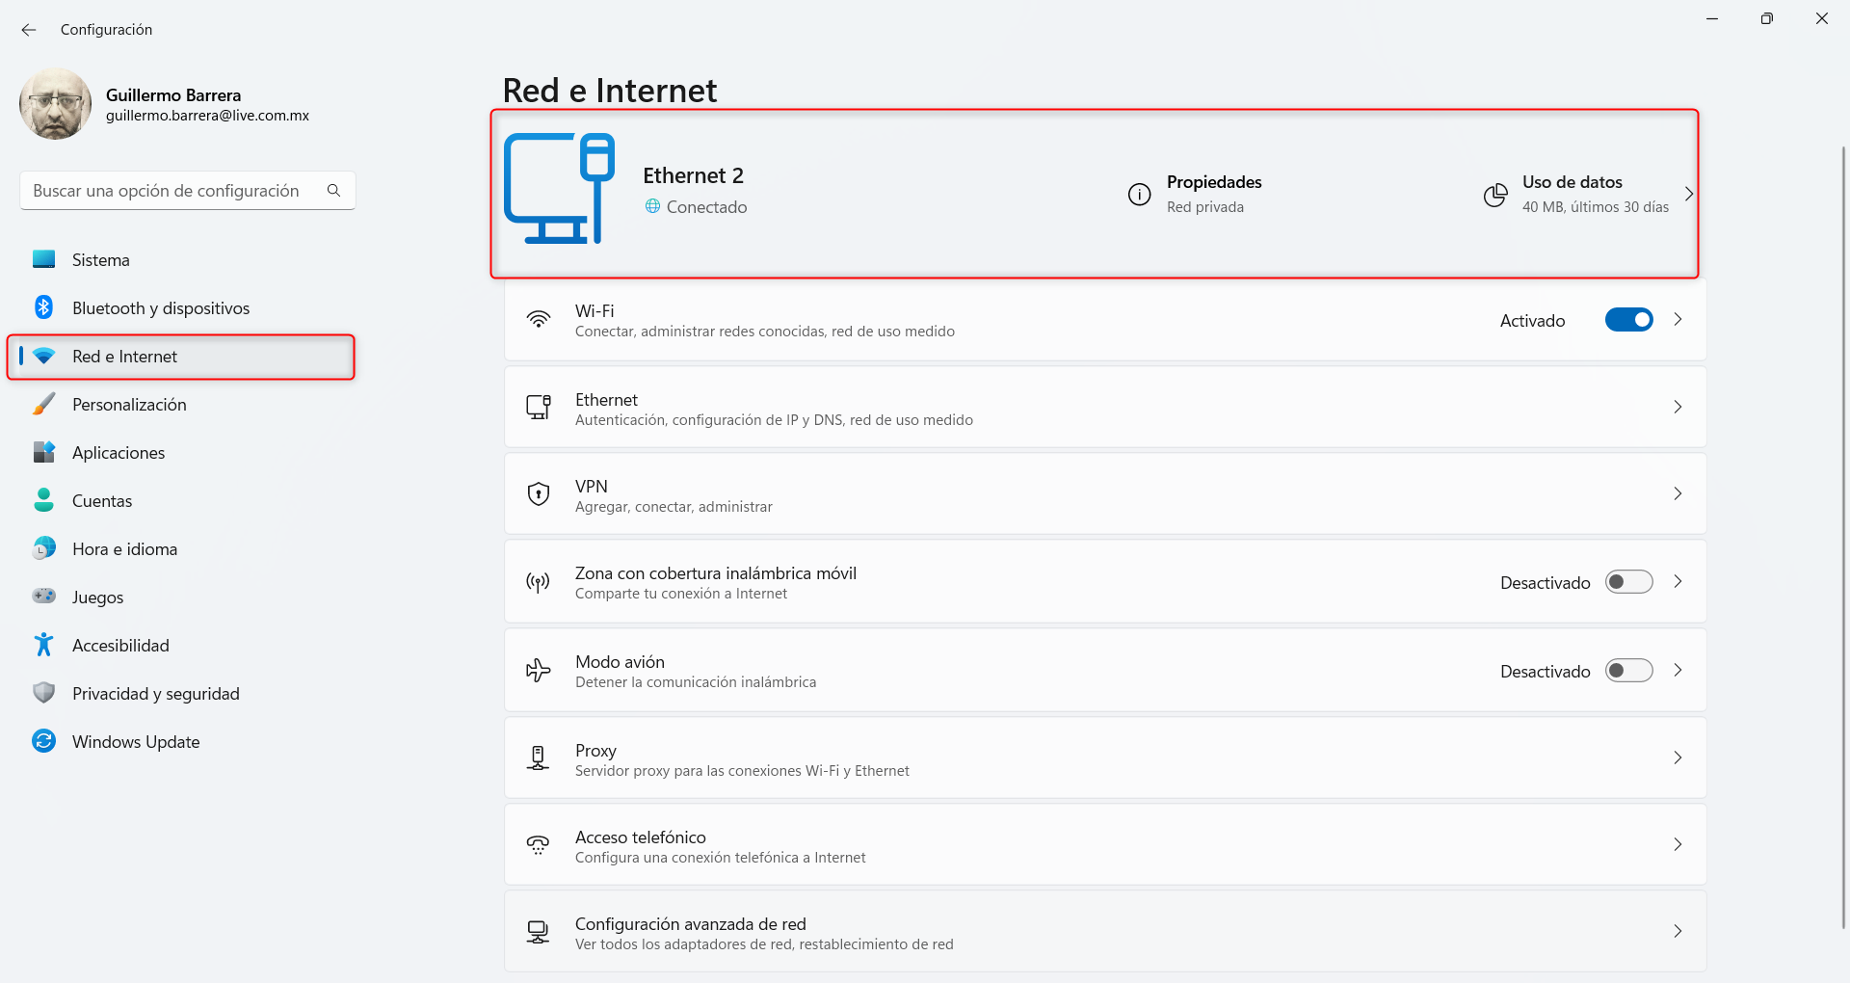Toggle Modo avión on
This screenshot has width=1850, height=983.
point(1628,671)
